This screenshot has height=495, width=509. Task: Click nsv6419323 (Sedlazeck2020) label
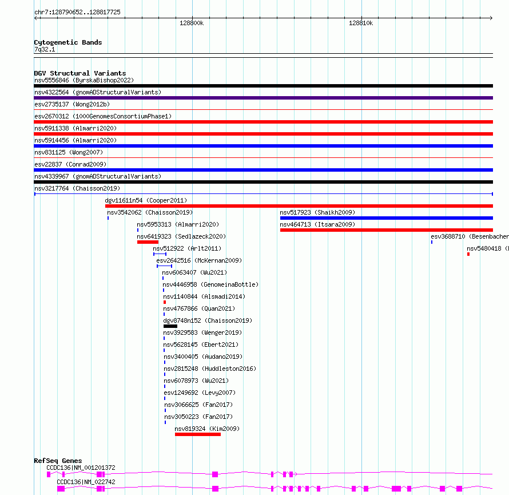point(181,236)
